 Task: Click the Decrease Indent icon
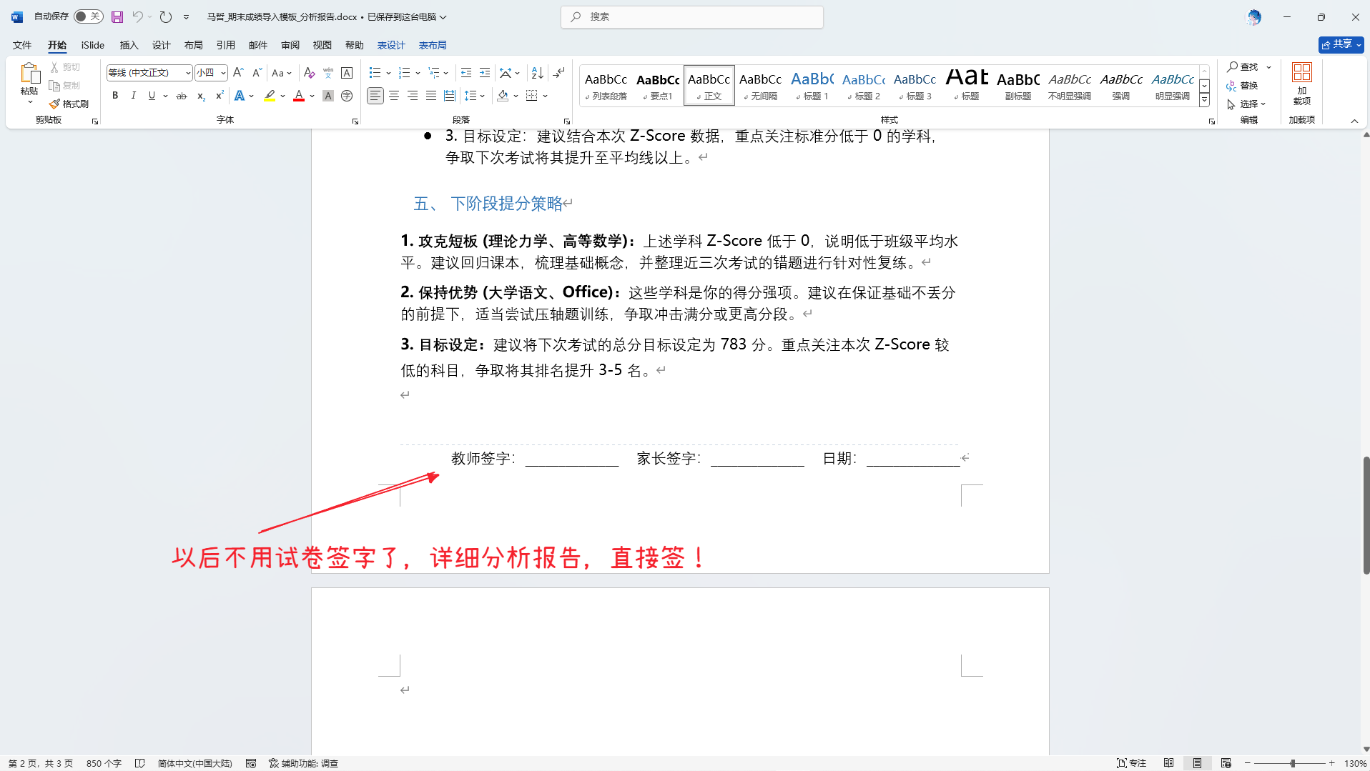[x=466, y=73]
